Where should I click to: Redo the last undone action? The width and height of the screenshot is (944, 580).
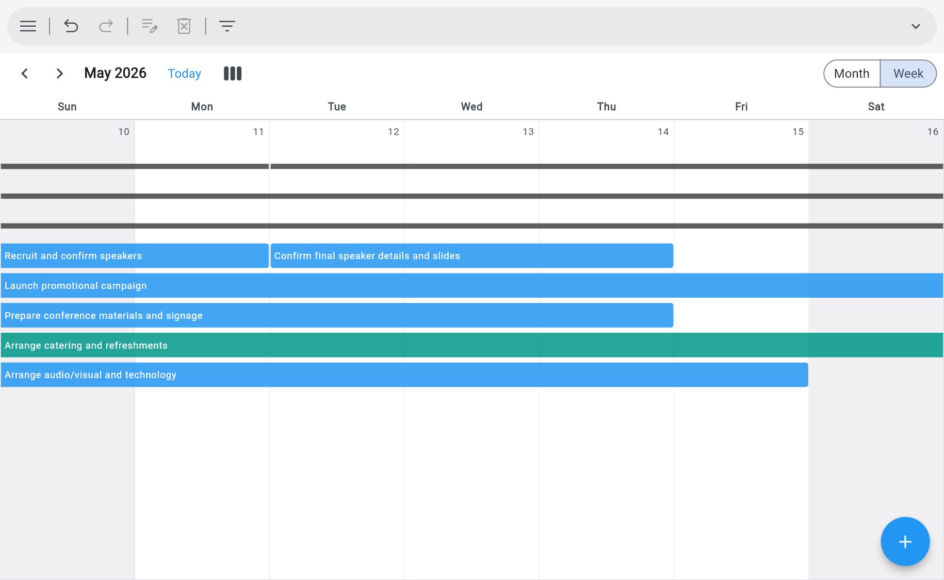105,26
